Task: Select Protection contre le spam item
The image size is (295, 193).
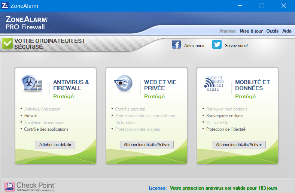Action: click(x=137, y=129)
